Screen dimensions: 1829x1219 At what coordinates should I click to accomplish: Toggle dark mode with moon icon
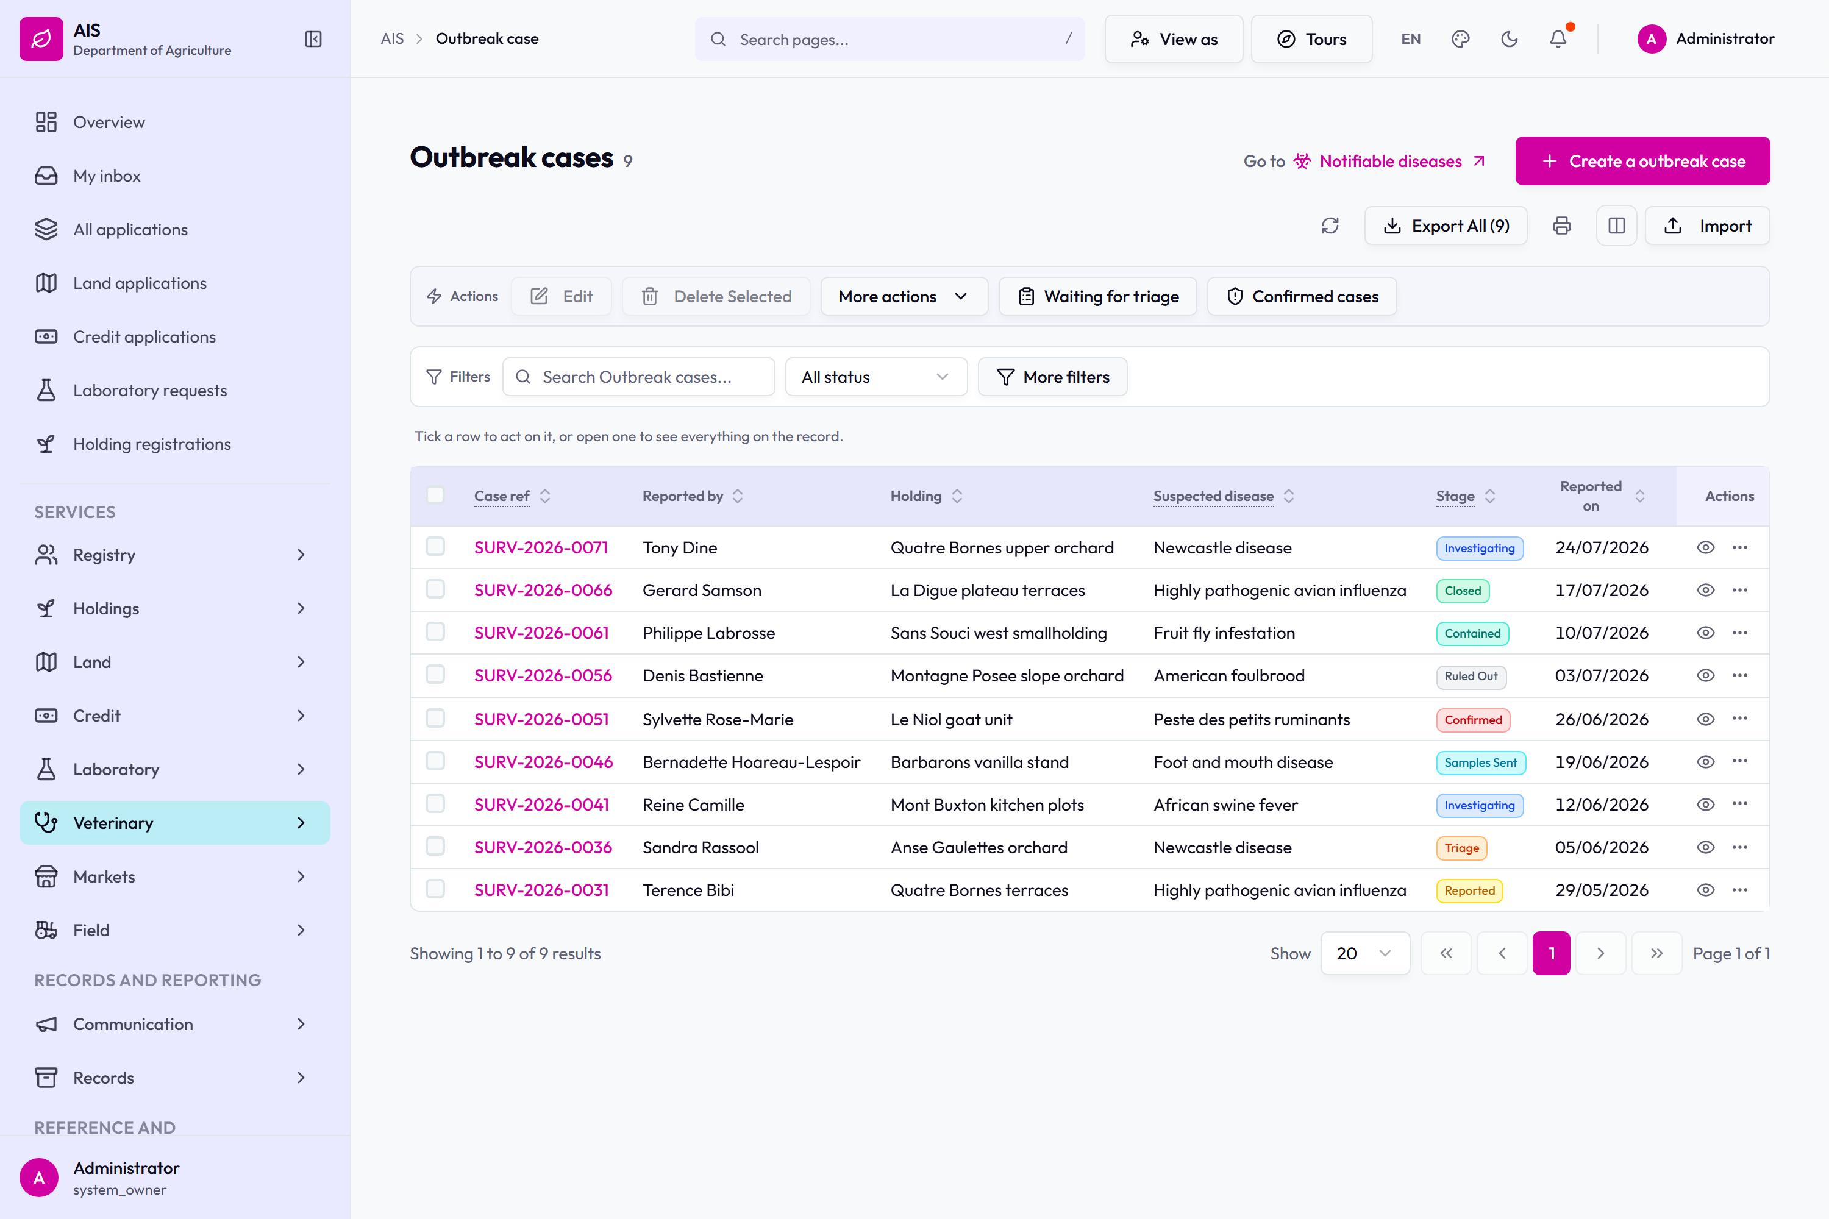(1510, 39)
